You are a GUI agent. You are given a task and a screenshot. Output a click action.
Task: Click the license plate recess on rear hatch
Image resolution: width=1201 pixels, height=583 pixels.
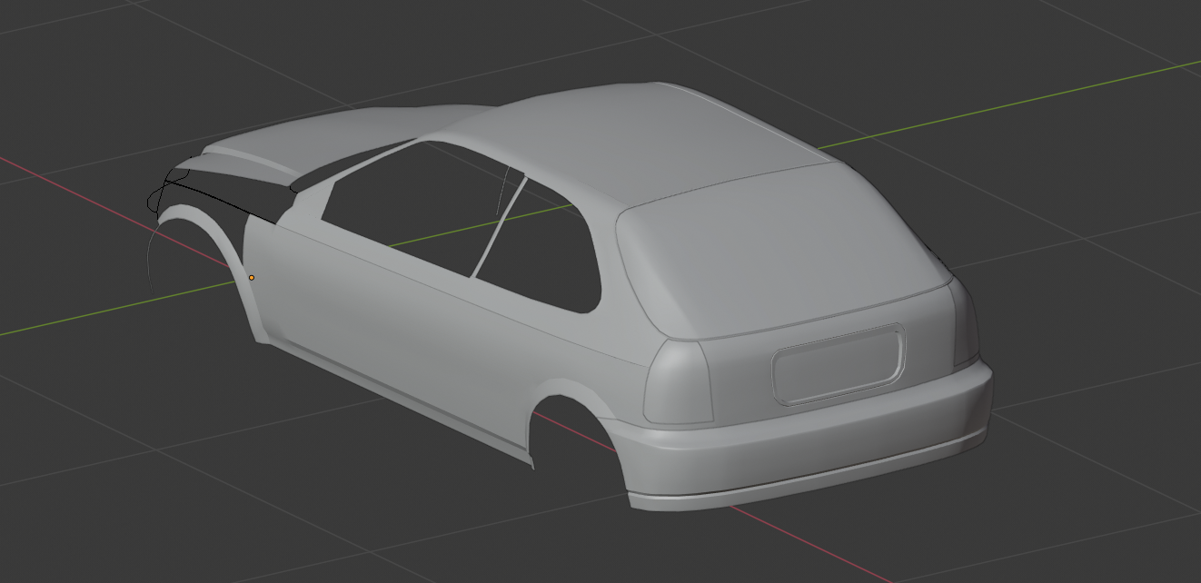838,363
